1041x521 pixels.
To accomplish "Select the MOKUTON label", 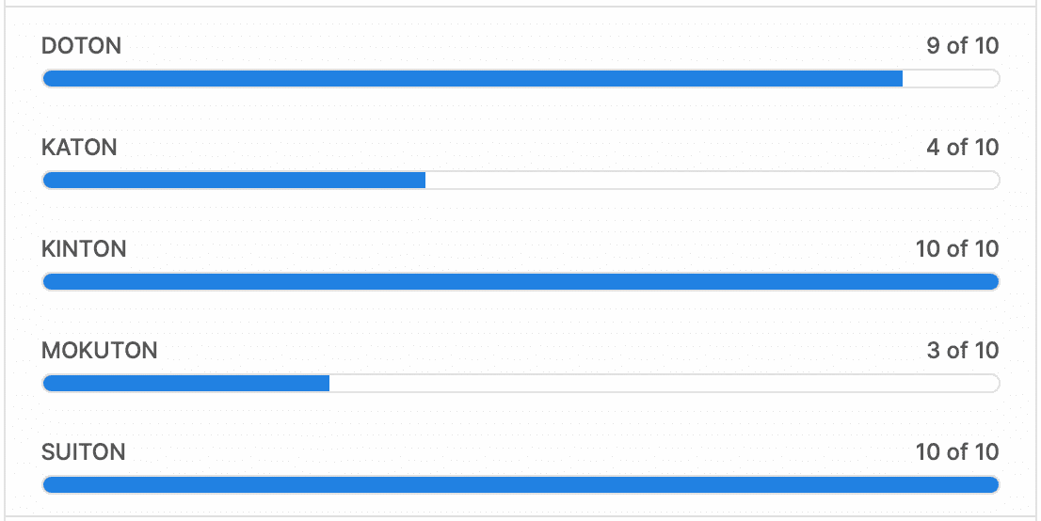I will click(x=100, y=351).
